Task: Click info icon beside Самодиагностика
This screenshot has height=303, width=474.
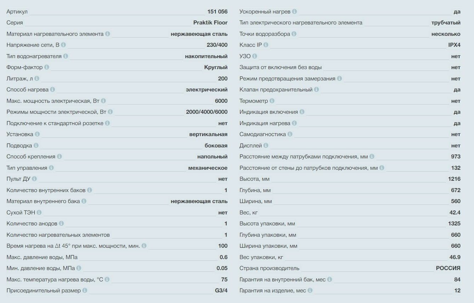Action: tap(290, 134)
